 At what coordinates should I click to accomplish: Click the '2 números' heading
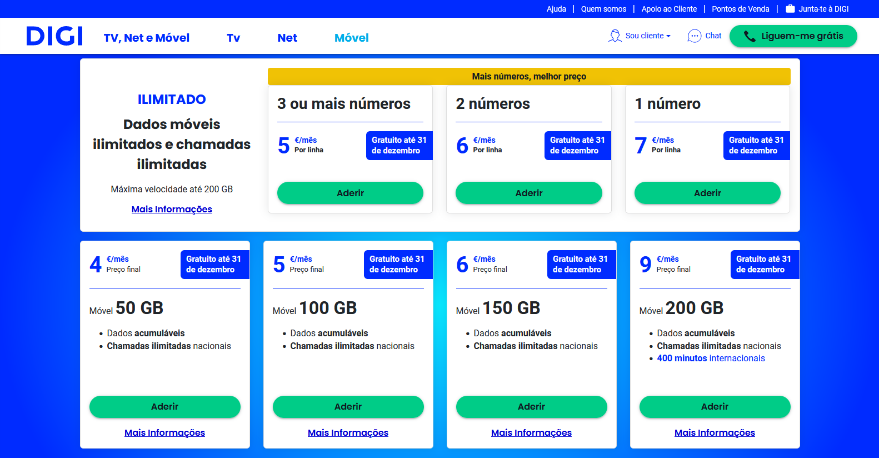click(x=493, y=104)
